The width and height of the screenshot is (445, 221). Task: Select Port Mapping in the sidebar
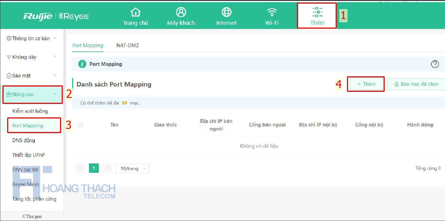coord(28,126)
